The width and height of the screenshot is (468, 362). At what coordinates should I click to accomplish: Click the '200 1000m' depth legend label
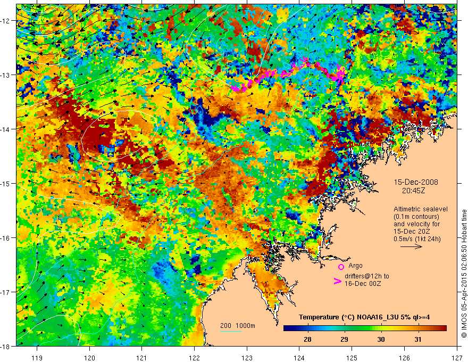[x=238, y=326]
